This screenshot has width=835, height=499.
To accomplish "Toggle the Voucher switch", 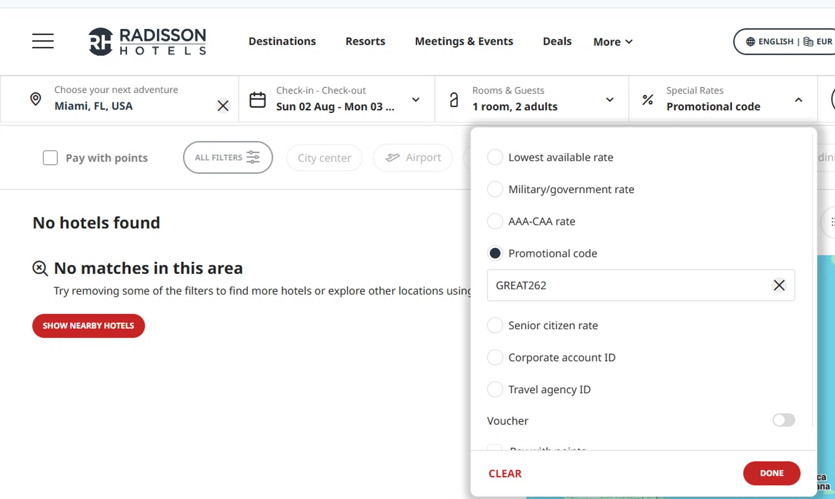I will (784, 420).
